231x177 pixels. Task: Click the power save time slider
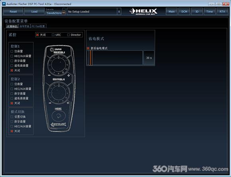click(x=115, y=58)
